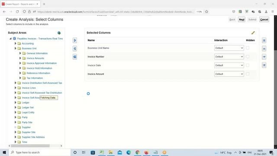Select the General Information folder
The image size is (277, 156).
tap(37, 53)
